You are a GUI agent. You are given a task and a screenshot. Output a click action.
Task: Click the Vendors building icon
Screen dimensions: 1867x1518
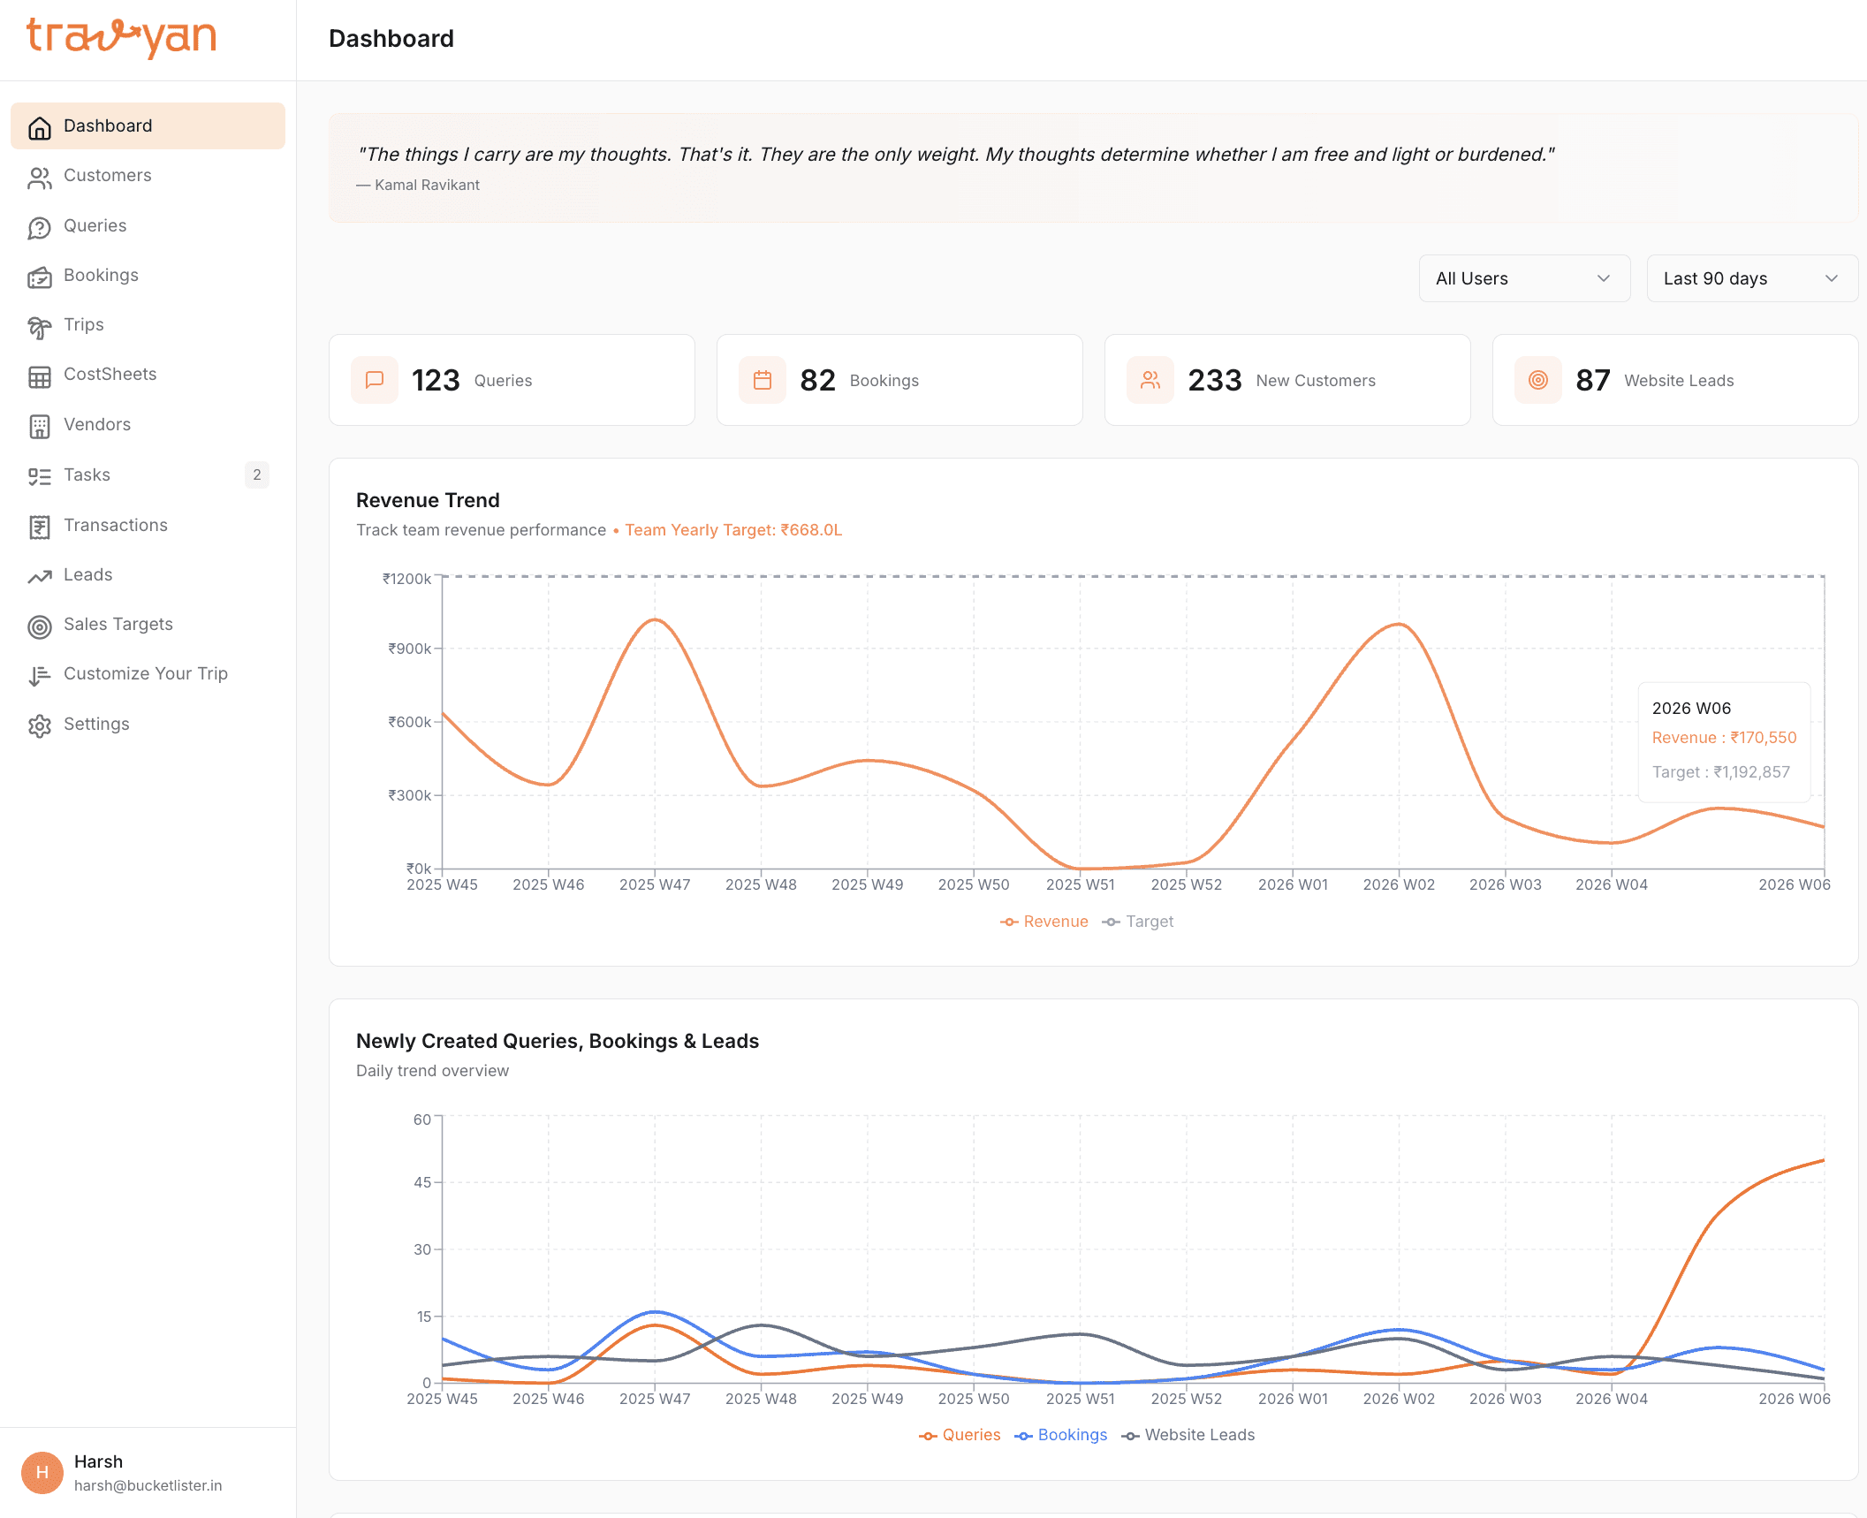click(x=39, y=426)
